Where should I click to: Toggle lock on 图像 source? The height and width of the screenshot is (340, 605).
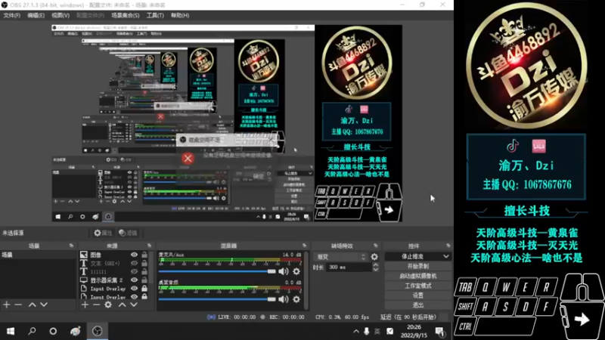[144, 255]
